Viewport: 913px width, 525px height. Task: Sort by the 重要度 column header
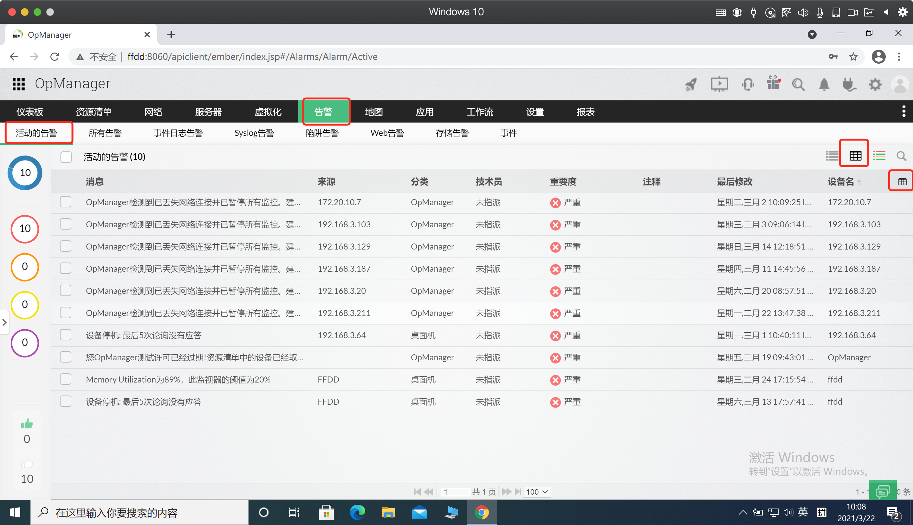coord(563,182)
